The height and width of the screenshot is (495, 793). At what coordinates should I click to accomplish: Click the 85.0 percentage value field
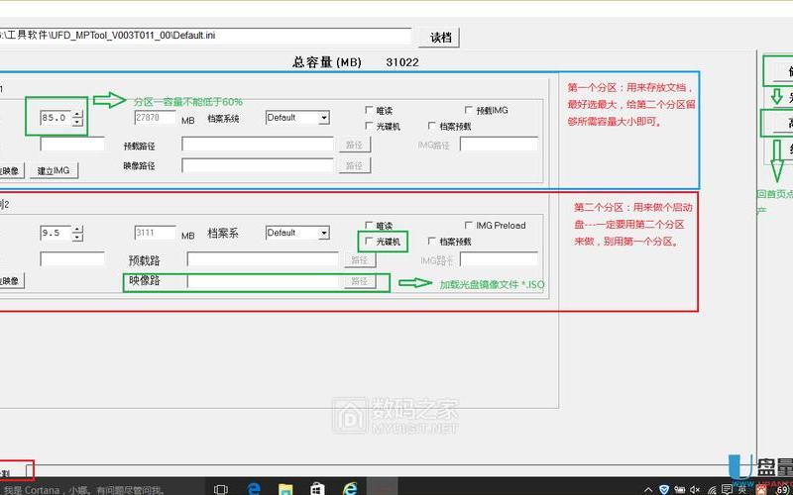pos(57,118)
